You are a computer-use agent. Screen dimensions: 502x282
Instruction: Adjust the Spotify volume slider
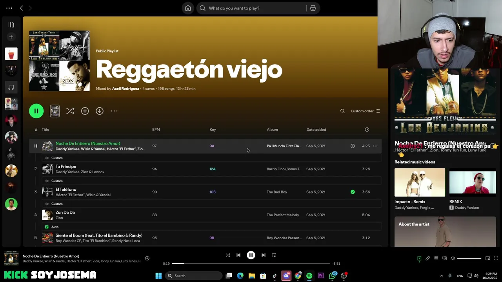469,258
